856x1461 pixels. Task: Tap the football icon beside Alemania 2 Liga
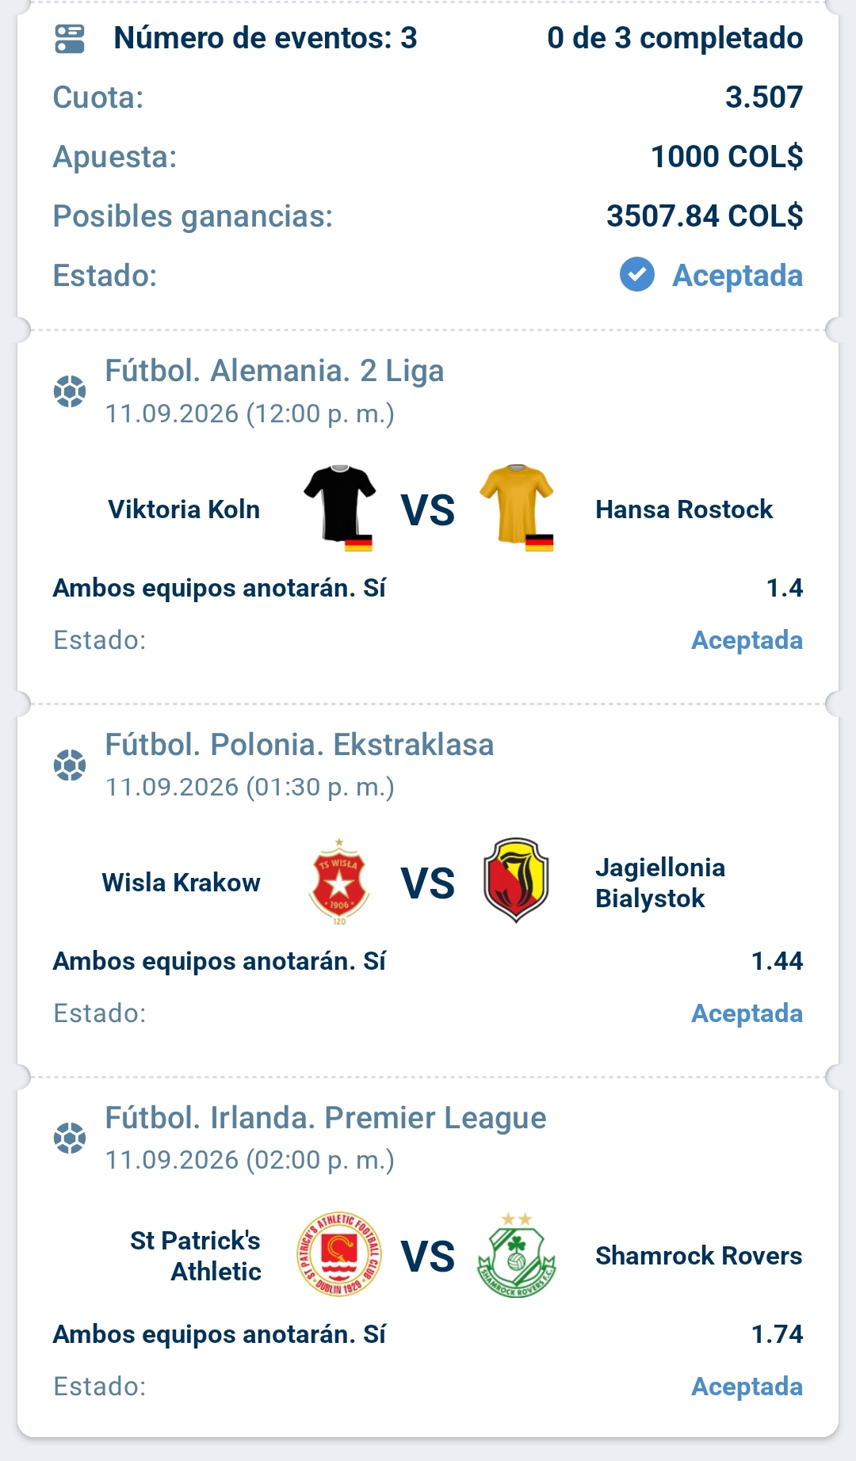70,391
